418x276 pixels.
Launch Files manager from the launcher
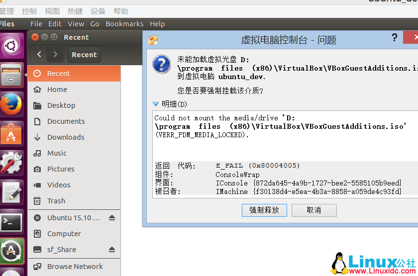click(x=11, y=75)
